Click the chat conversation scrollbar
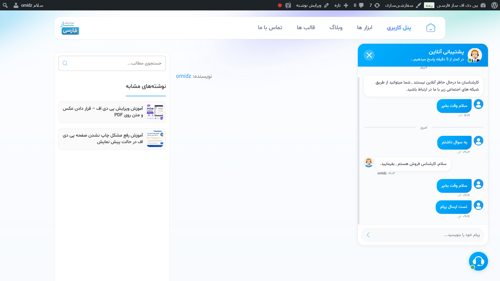 point(359,151)
